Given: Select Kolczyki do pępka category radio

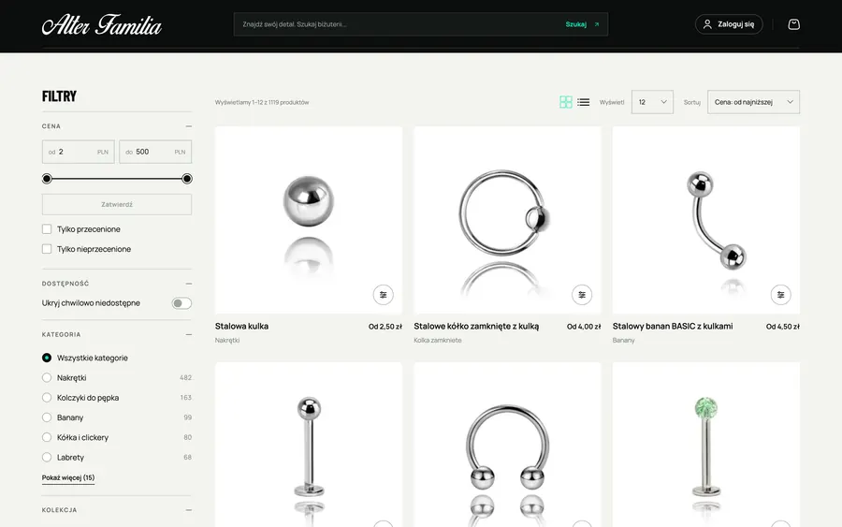Looking at the screenshot, I should tap(47, 398).
